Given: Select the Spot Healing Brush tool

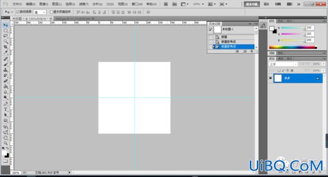Looking at the screenshot, I should 6,59.
